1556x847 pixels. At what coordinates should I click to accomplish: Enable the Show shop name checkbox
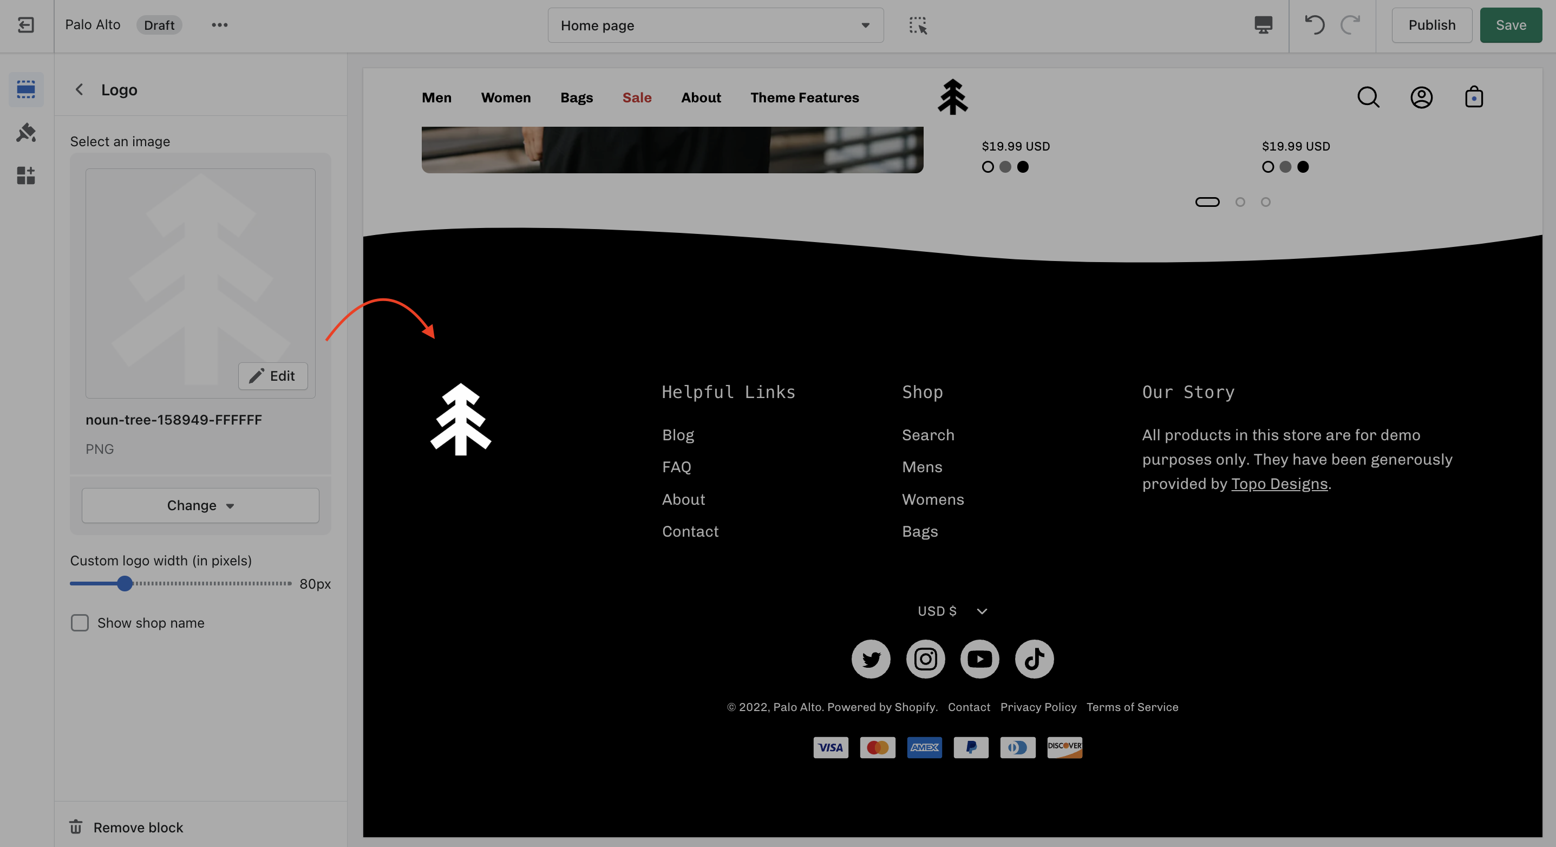(80, 623)
